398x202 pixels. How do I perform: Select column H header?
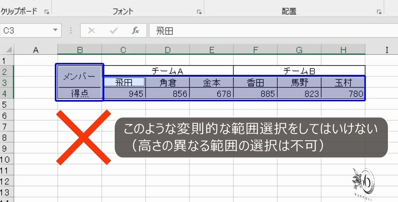[343, 50]
